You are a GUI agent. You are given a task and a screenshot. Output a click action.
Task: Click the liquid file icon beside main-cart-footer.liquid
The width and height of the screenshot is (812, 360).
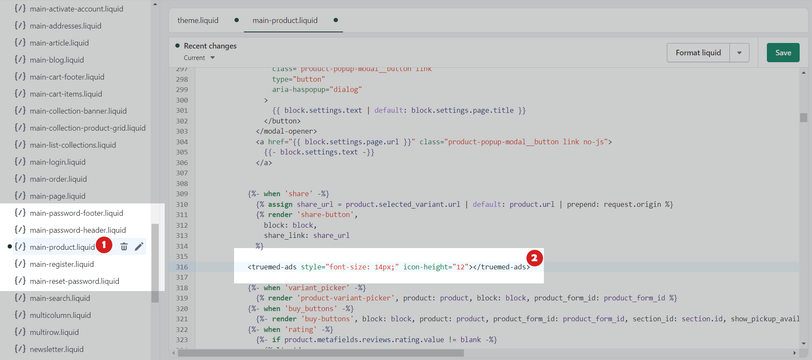[x=20, y=77]
